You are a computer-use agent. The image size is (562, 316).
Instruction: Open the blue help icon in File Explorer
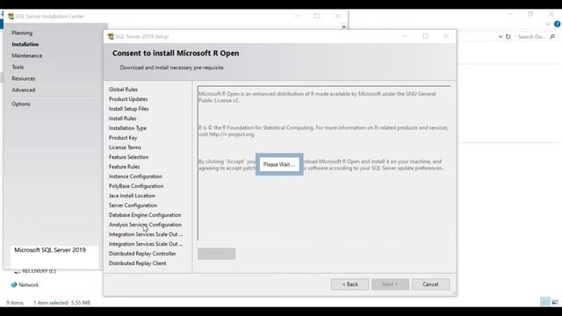(557, 24)
